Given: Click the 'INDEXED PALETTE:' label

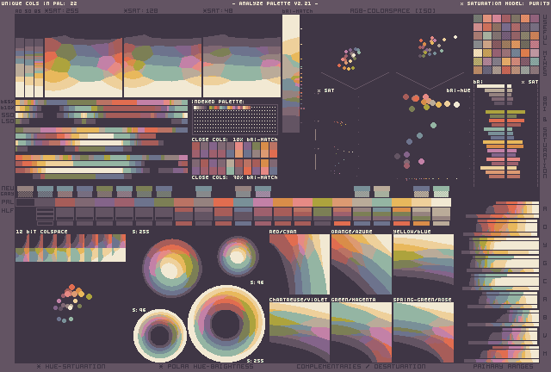Looking at the screenshot, I should 218,102.
